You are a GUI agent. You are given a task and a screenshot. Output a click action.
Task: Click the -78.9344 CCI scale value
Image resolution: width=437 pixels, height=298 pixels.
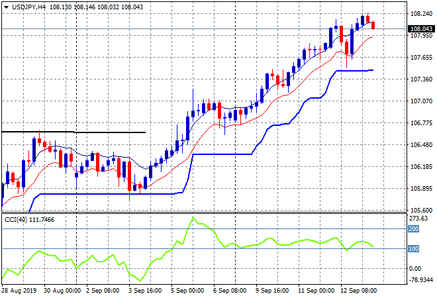[421, 279]
